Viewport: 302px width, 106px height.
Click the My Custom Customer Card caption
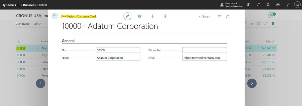[x=79, y=16]
